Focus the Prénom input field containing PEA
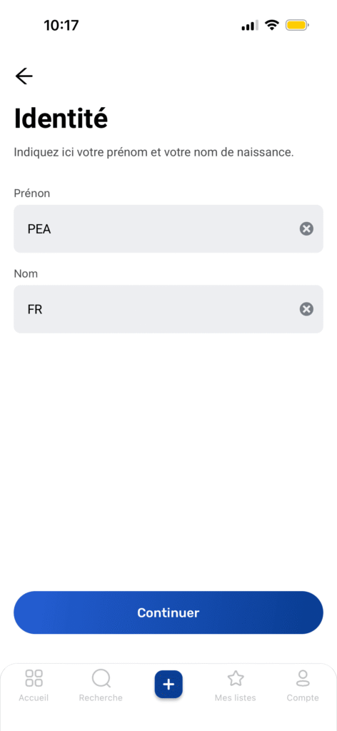 coord(168,229)
